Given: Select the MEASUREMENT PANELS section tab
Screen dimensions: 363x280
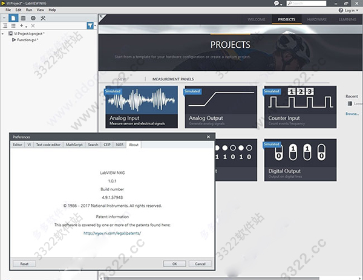Looking at the screenshot, I should pyautogui.click(x=173, y=79).
